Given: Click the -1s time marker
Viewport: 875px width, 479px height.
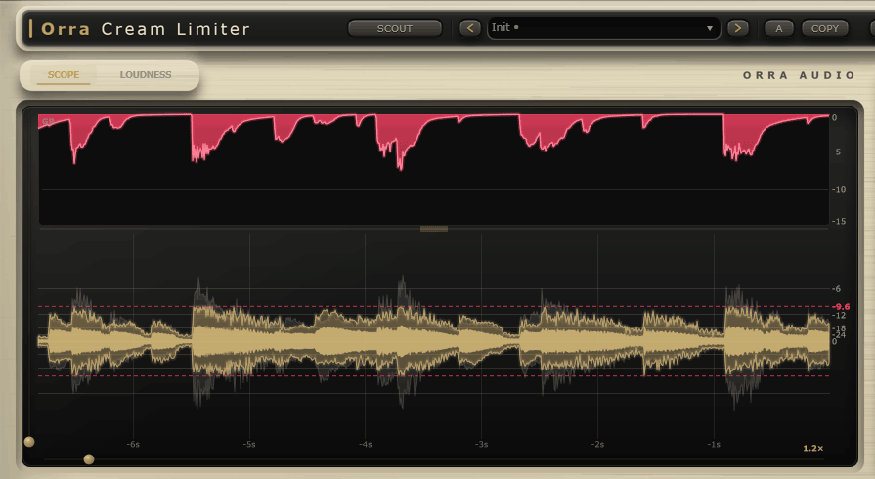Looking at the screenshot, I should 714,445.
